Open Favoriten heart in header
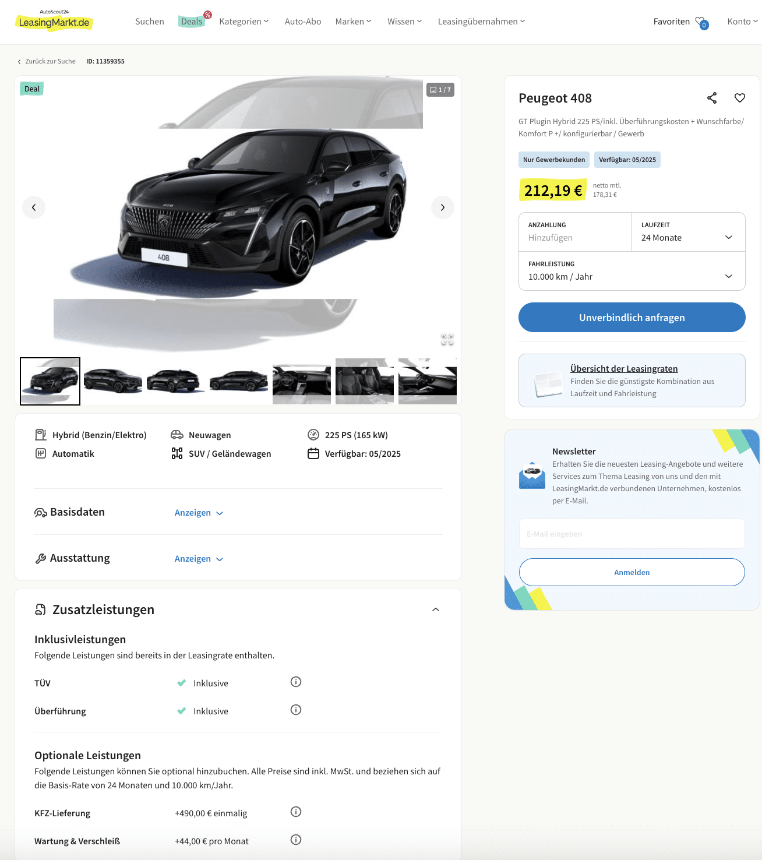The height and width of the screenshot is (860, 762). coord(701,22)
